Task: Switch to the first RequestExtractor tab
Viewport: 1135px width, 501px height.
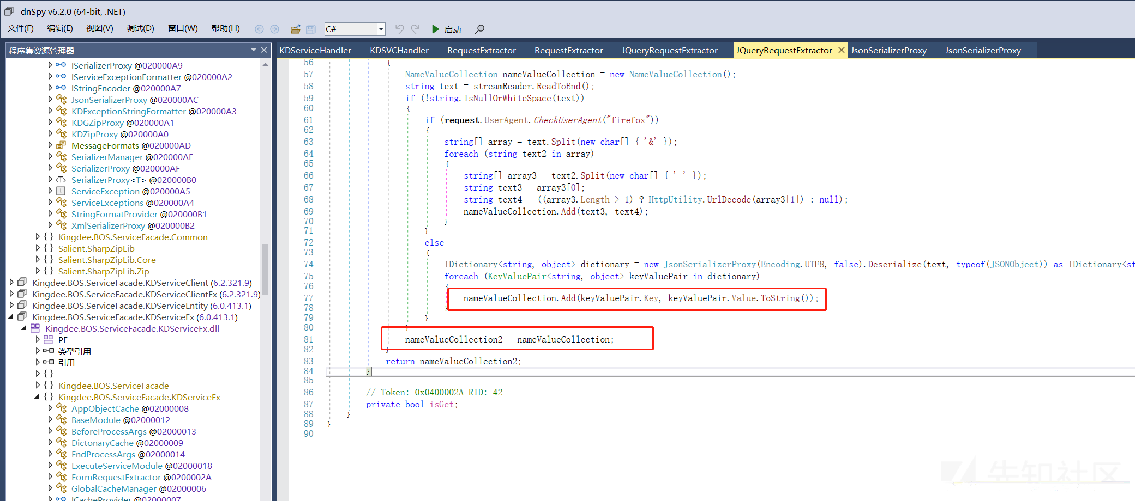Action: point(482,50)
